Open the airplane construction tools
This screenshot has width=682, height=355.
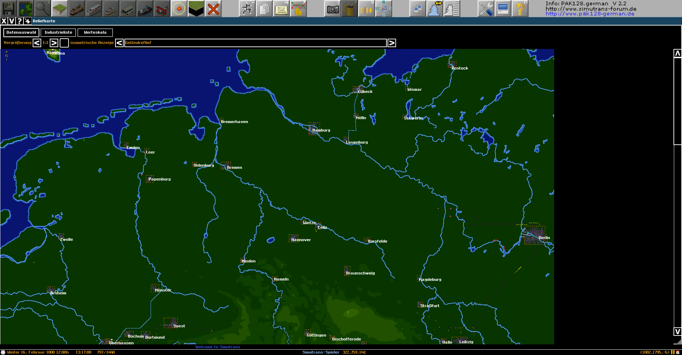(162, 9)
